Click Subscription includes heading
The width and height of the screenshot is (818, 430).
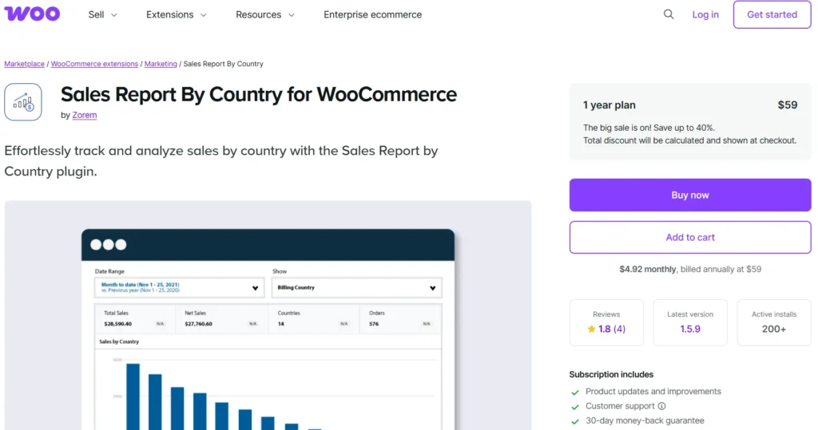coord(611,374)
